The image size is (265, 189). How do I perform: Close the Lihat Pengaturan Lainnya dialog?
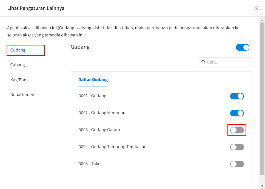click(x=256, y=8)
